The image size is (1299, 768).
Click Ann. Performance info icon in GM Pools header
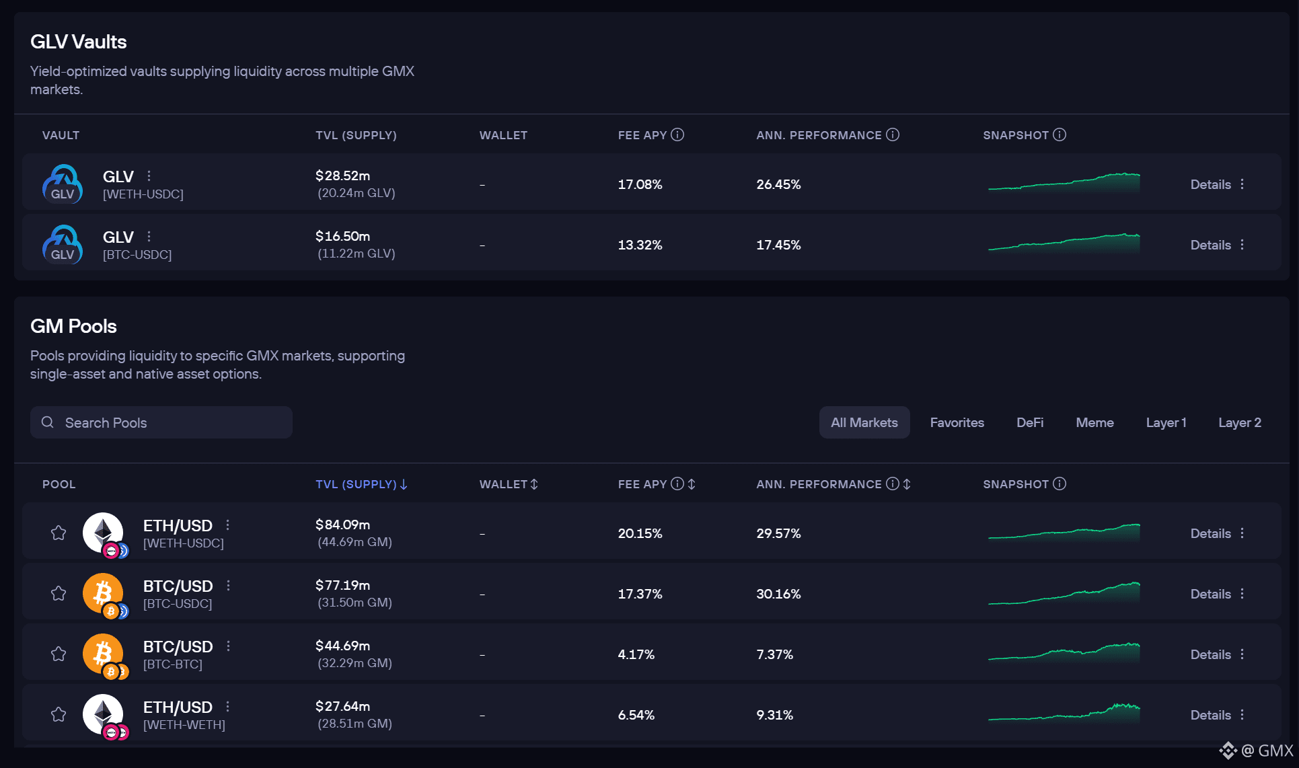tap(892, 484)
